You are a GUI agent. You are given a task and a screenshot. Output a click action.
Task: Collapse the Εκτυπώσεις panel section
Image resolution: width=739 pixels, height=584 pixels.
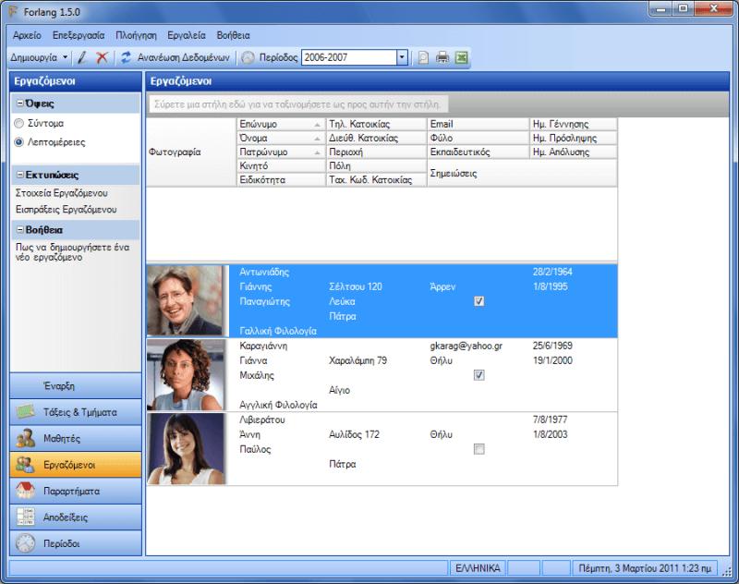pyautogui.click(x=20, y=175)
